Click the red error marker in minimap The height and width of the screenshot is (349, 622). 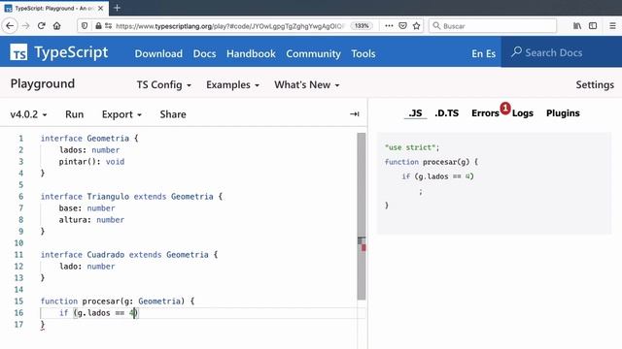pos(363,248)
